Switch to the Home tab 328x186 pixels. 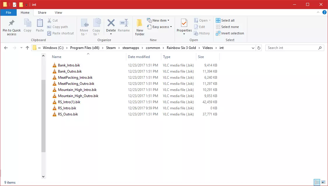(x=25, y=13)
